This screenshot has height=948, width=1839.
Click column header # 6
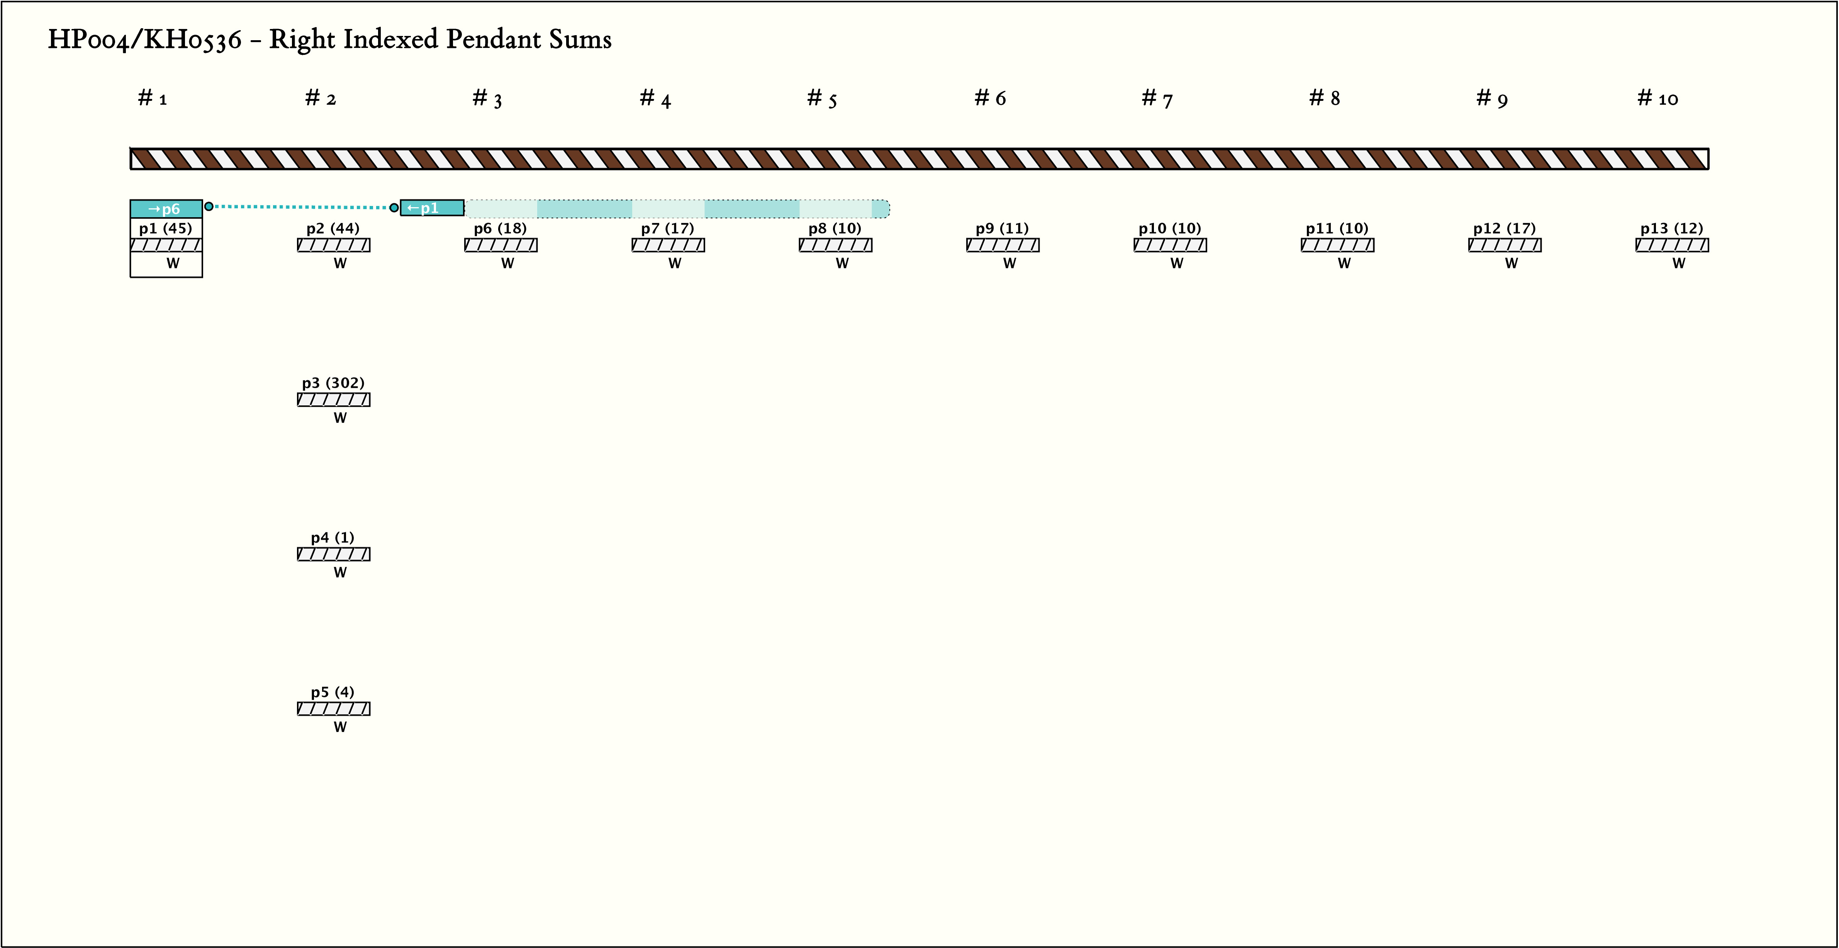pos(990,99)
